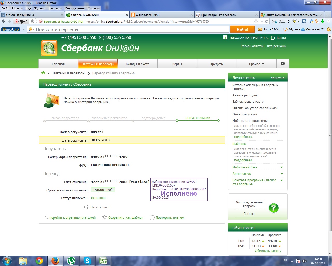Click the star icon to save as template
This screenshot has height=266, width=332.
click(x=105, y=217)
